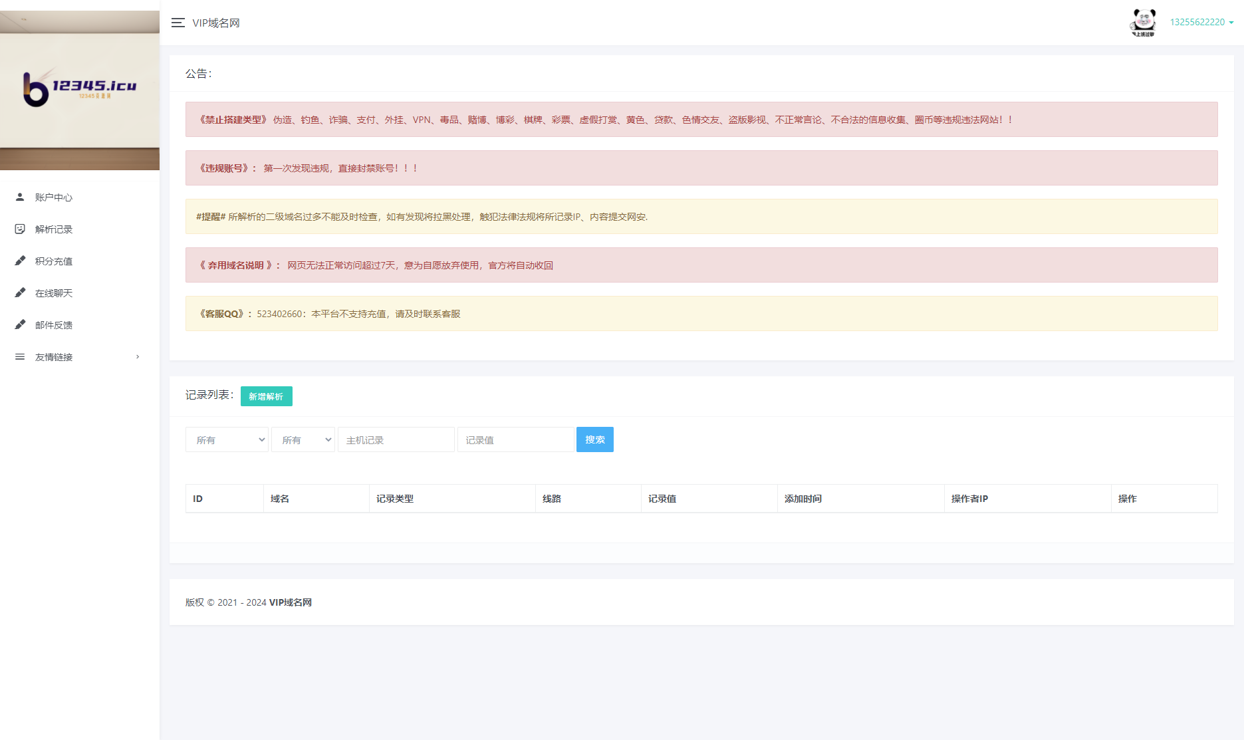
Task: Open 积分充值 menu item
Action: 80,261
